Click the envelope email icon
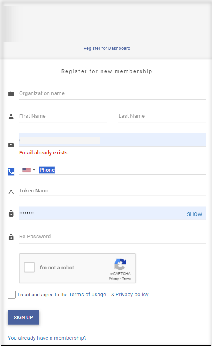Viewport: 212px width, 346px height. point(11,145)
